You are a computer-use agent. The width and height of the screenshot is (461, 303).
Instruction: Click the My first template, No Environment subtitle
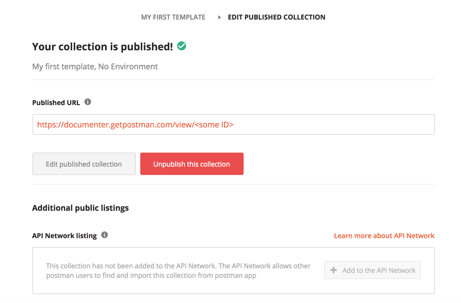[95, 67]
